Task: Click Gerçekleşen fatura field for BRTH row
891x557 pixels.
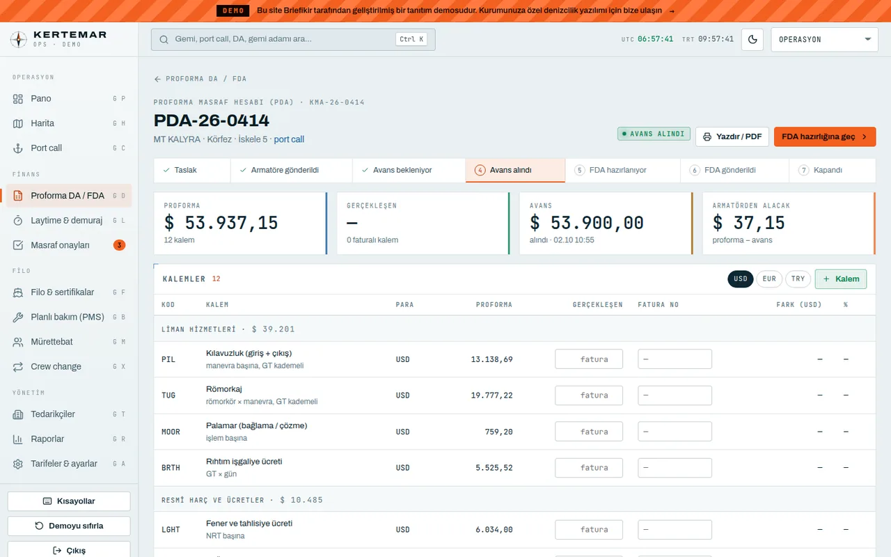Action: 589,468
